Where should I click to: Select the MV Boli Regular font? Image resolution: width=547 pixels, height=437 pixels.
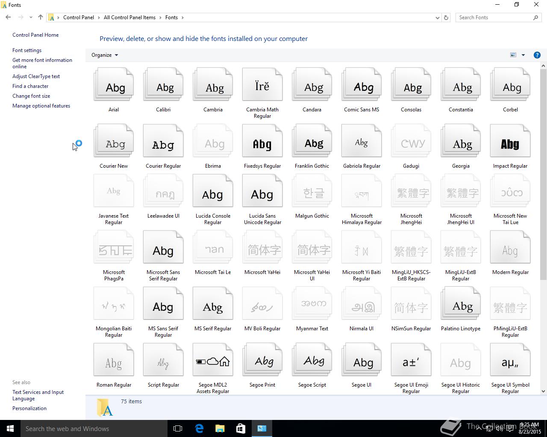pos(262,303)
